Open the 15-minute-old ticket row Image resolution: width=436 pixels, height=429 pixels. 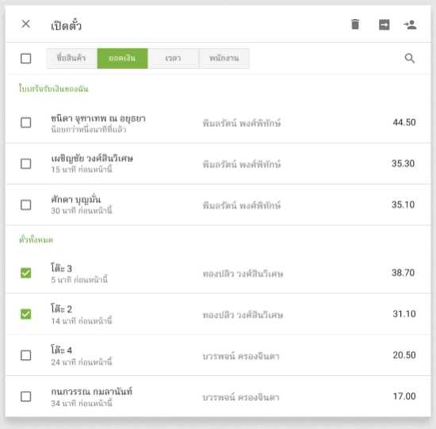pos(218,163)
